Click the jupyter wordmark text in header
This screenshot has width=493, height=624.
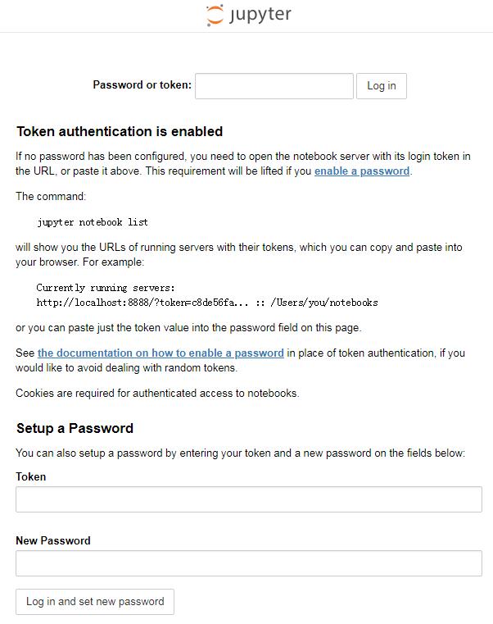(x=260, y=15)
